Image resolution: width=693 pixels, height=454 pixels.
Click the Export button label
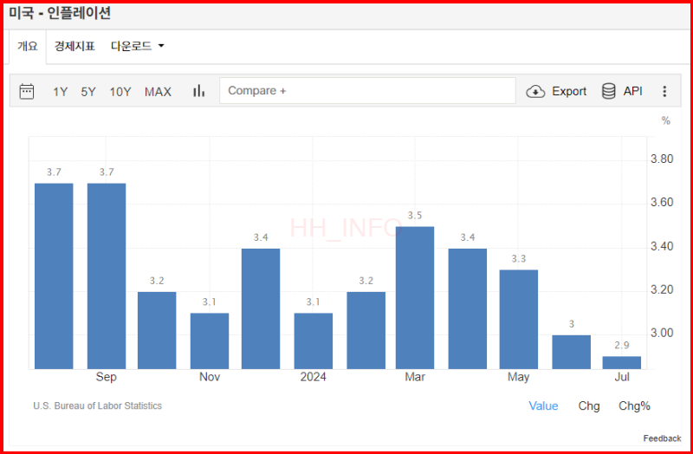[569, 92]
